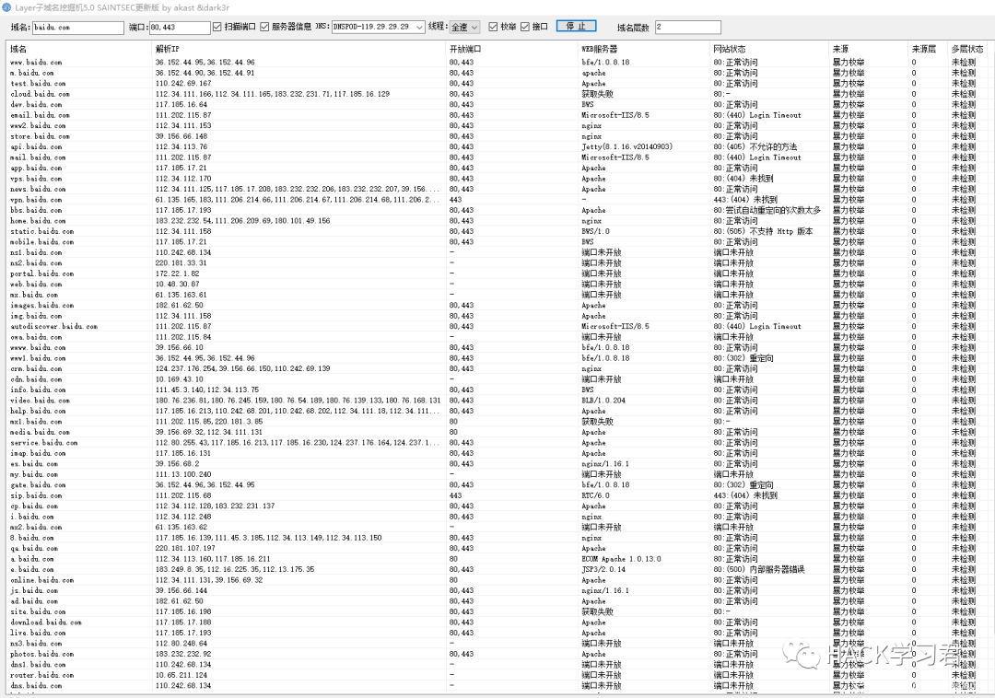
Task: Sort by the 来源层 column header
Action: (x=929, y=49)
